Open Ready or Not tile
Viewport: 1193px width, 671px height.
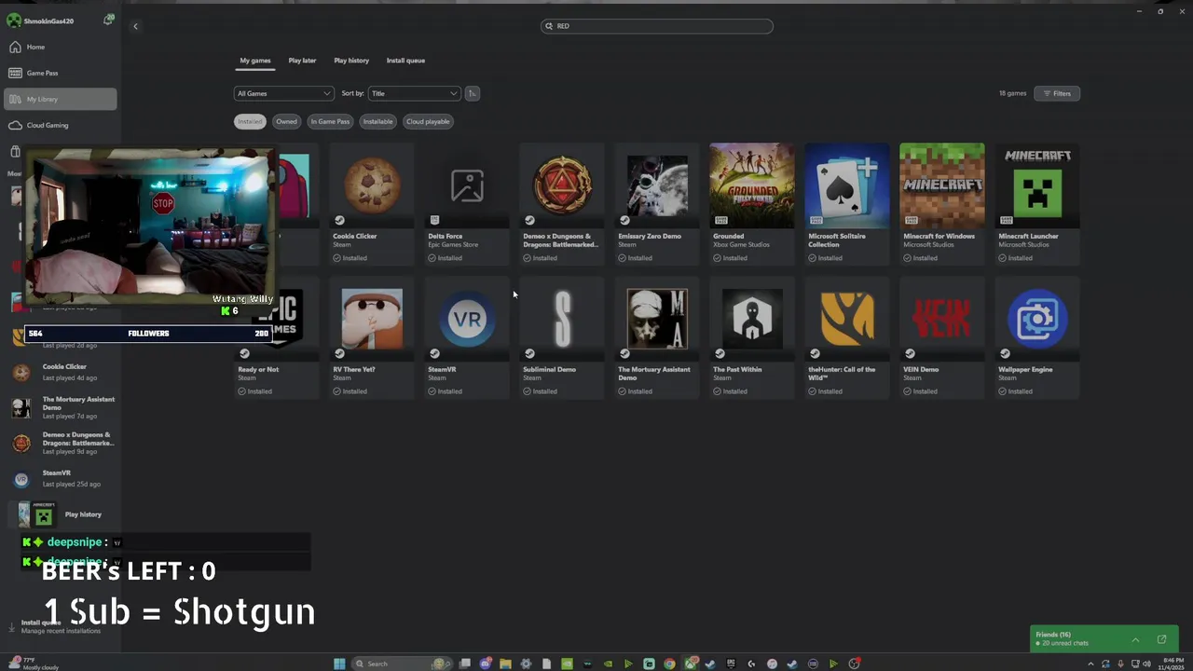click(x=277, y=337)
